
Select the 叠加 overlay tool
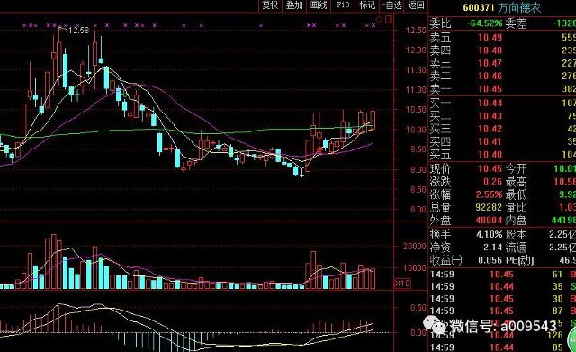(x=294, y=5)
